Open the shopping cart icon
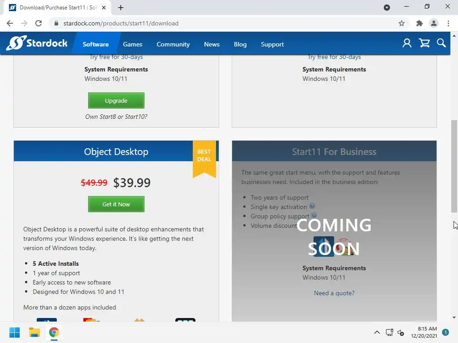The height and width of the screenshot is (343, 458). (x=424, y=43)
